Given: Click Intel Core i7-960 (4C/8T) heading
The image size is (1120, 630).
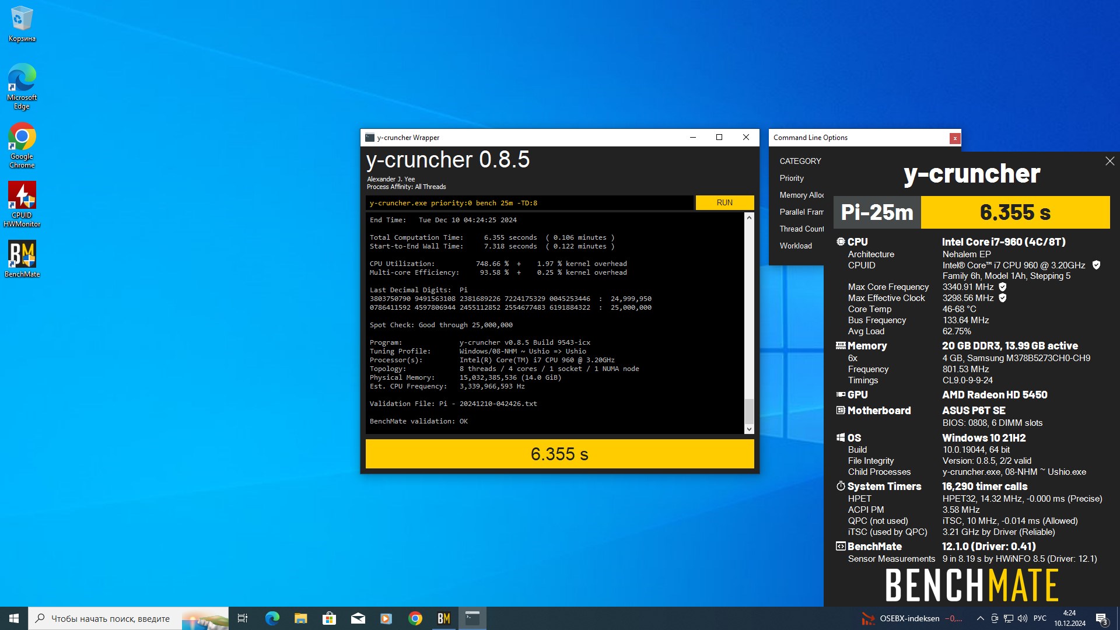Looking at the screenshot, I should (x=1004, y=242).
